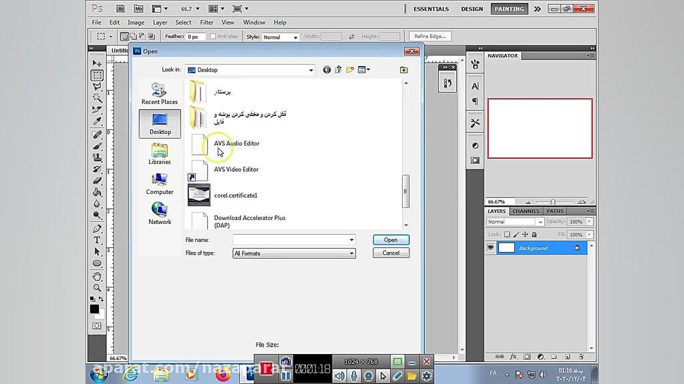Select the Paint Bucket tool

97,192
